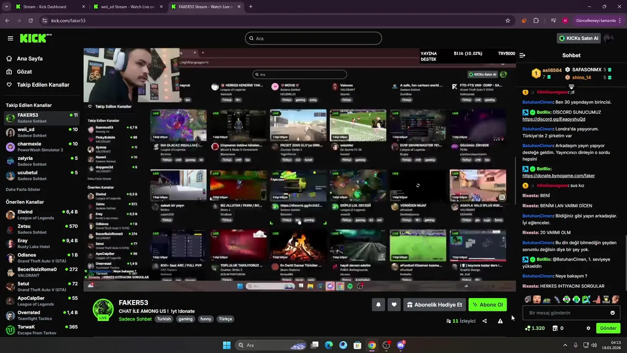Open donate.bynogame.com/faker link
Viewport: 627px width, 353px height.
point(558,176)
